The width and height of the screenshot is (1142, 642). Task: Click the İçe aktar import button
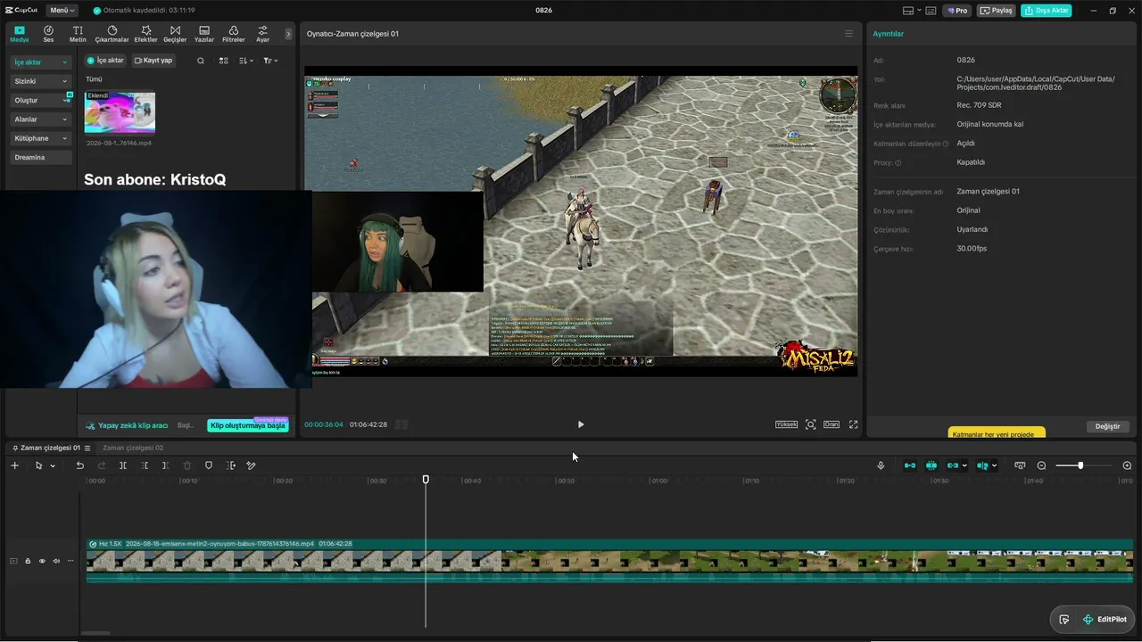[x=105, y=61]
